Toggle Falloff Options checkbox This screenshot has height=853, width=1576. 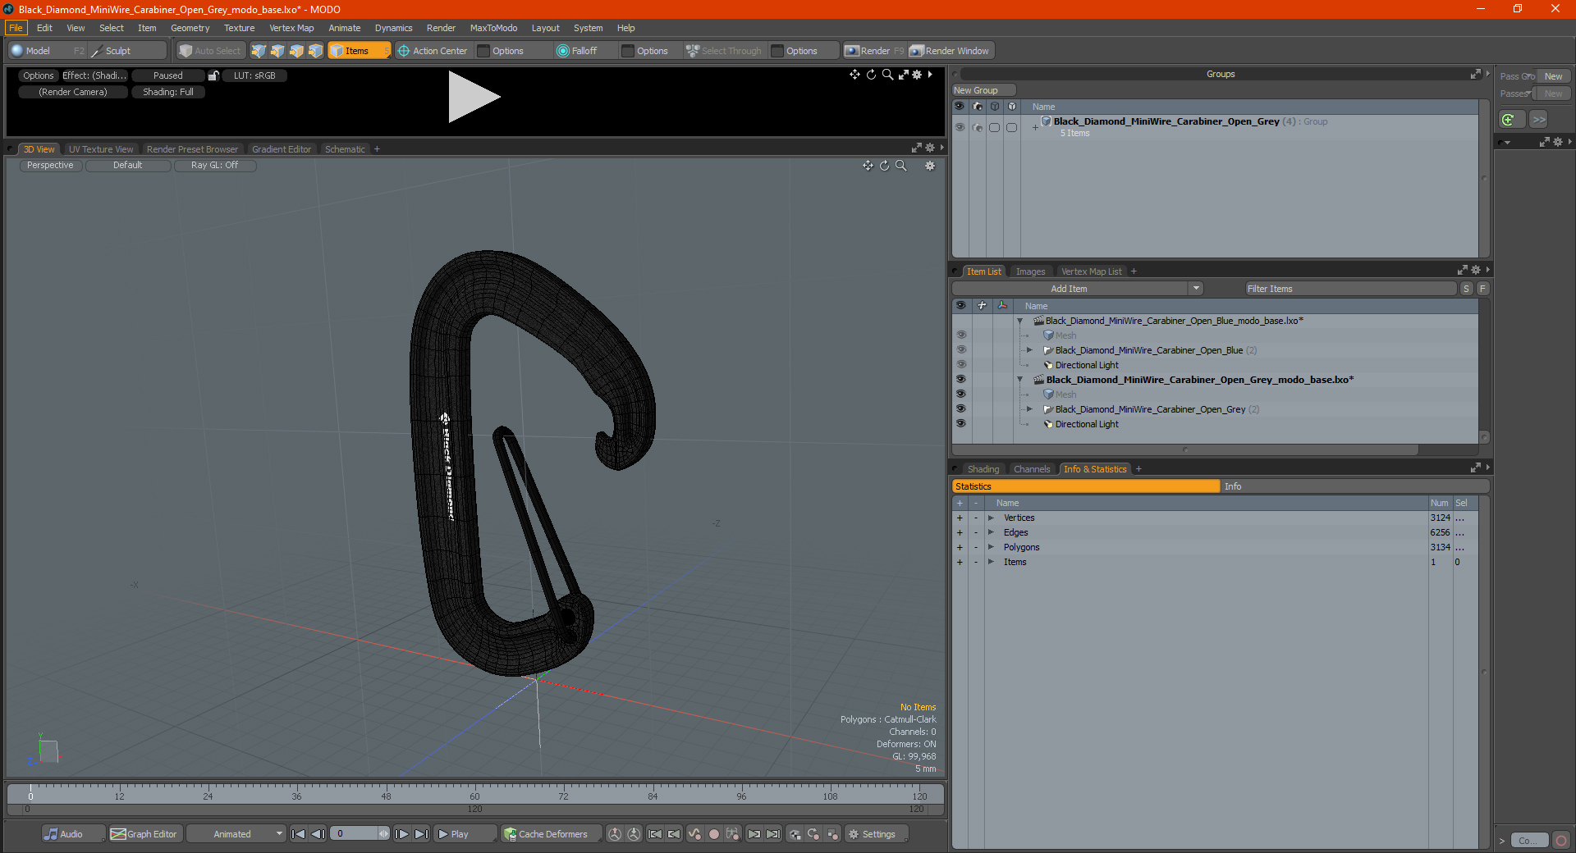pos(628,51)
